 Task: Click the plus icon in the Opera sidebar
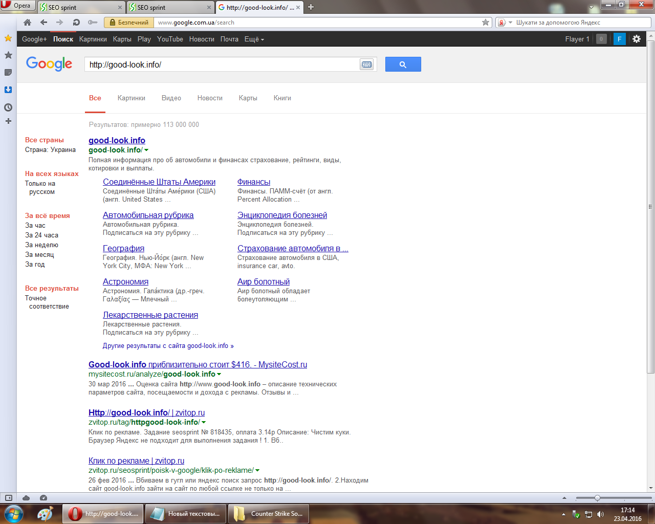pyautogui.click(x=8, y=121)
